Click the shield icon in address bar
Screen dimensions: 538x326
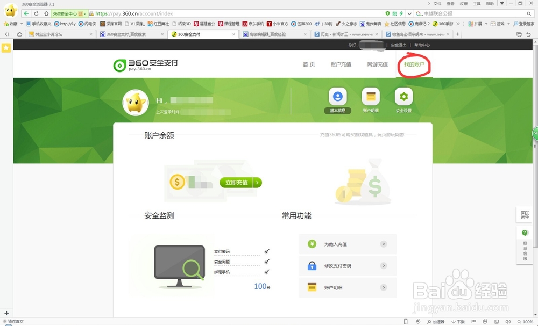point(387,13)
